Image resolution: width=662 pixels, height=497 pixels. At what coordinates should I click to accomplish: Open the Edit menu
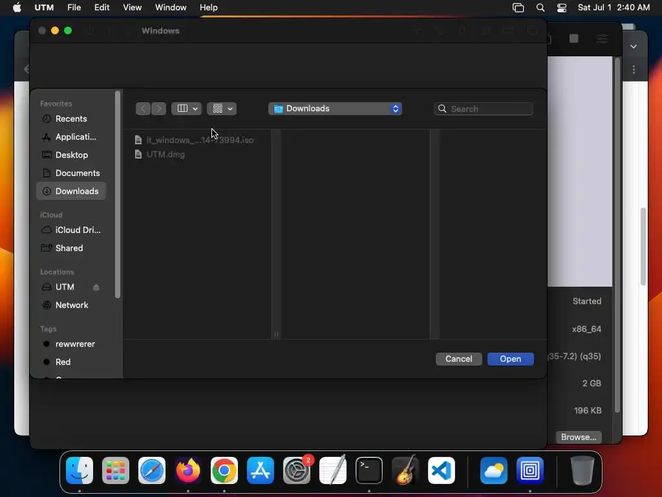[x=101, y=8]
